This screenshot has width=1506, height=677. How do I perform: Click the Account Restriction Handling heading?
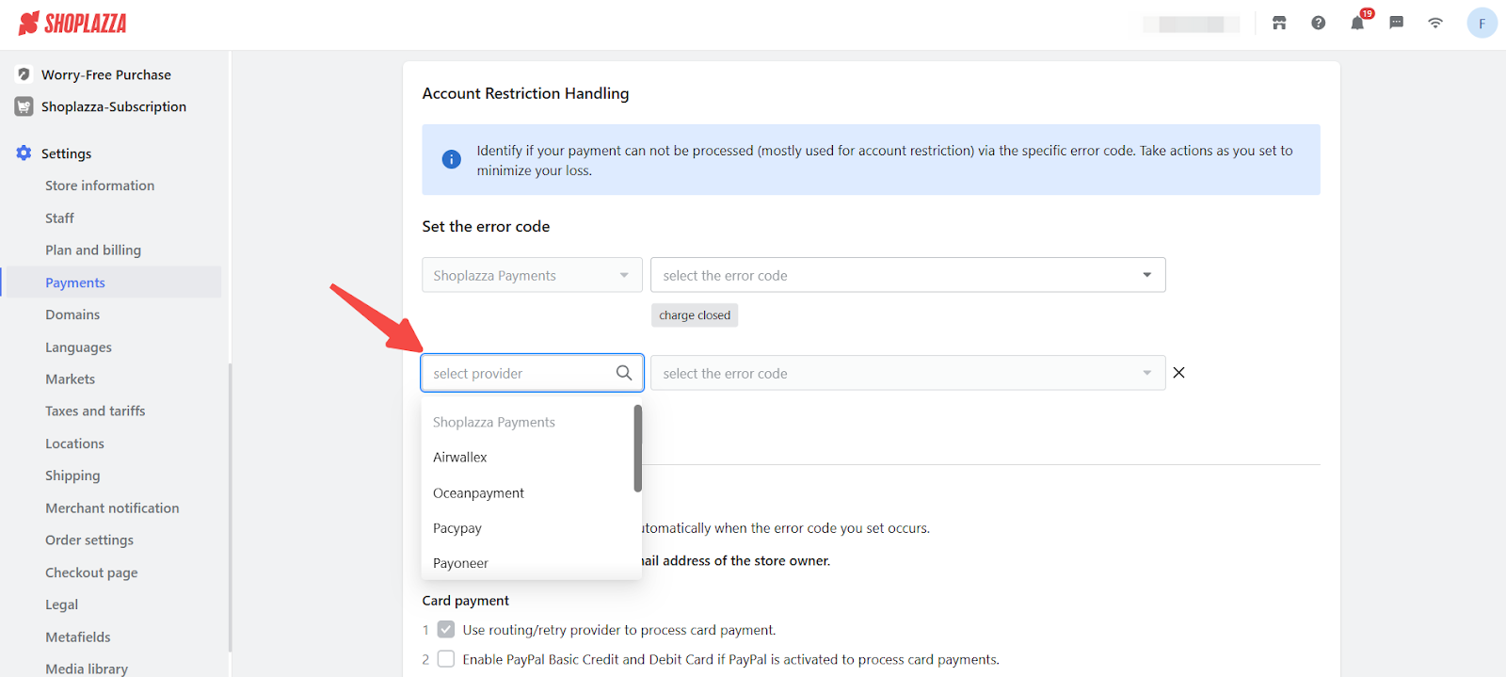pyautogui.click(x=525, y=93)
